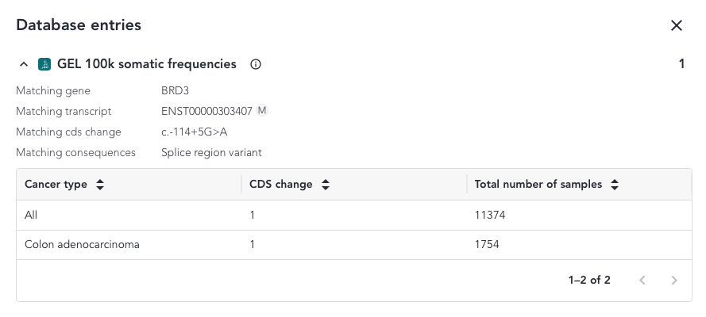Sort table by Cancer type column
Viewport: 706px width, 317px height.
100,185
